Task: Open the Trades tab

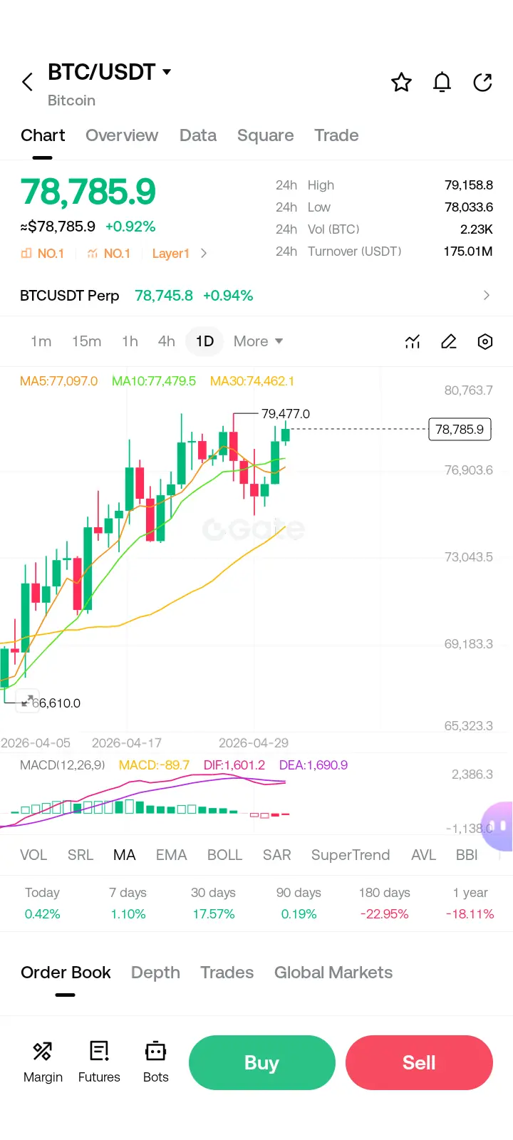Action: click(227, 973)
